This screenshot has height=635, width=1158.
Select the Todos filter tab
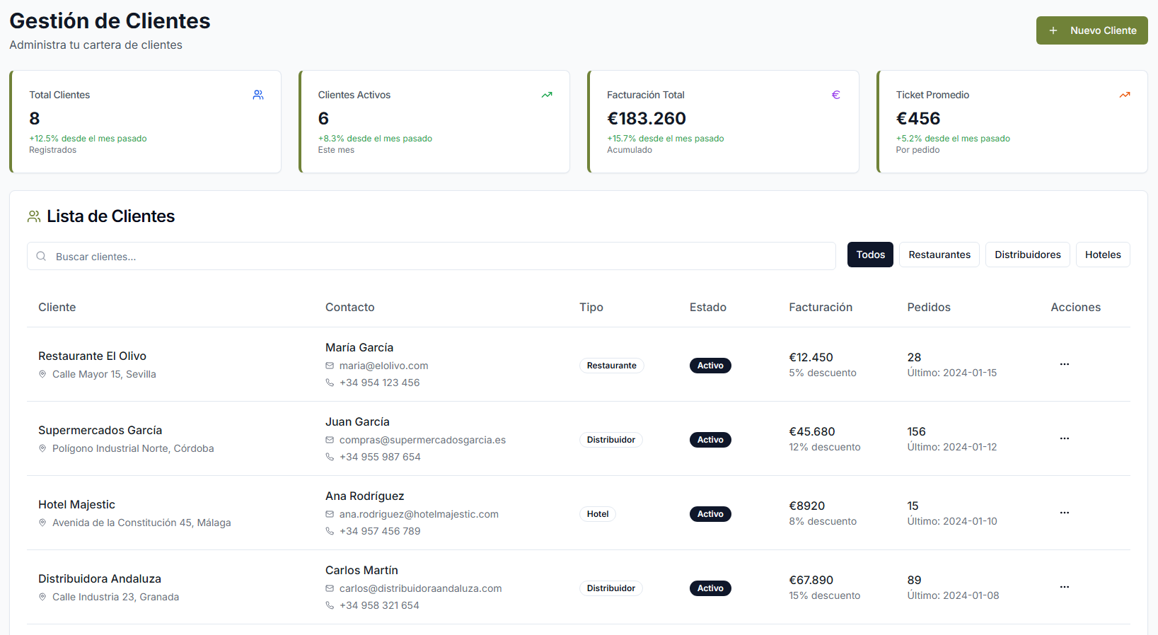pos(870,255)
